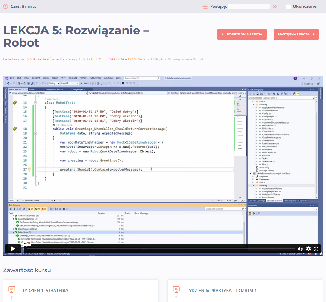Seek on the video timeline bar

[160, 249]
